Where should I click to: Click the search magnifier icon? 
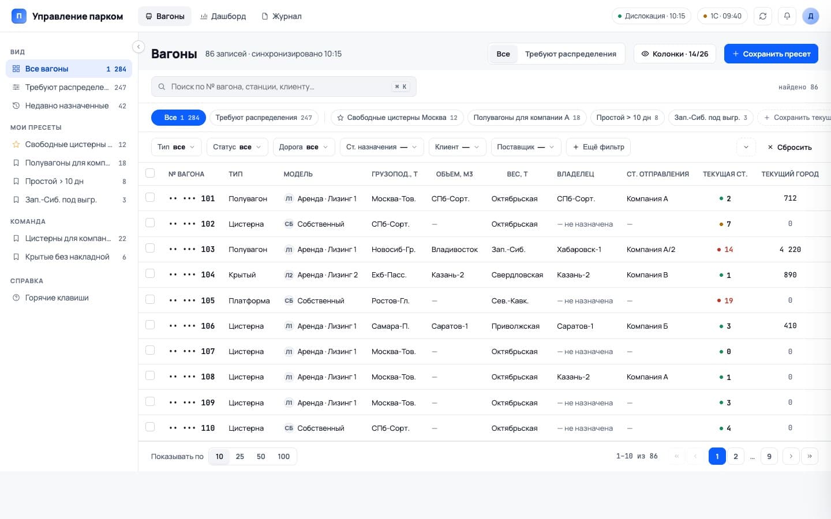162,86
